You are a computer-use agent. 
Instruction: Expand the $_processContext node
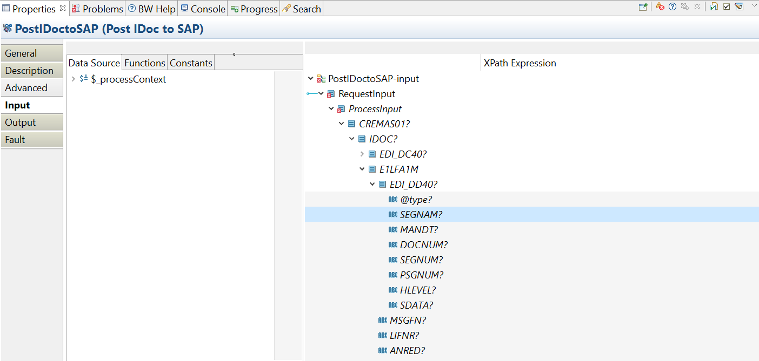(74, 79)
